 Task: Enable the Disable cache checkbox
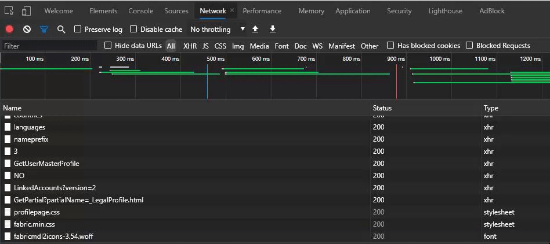click(x=133, y=29)
